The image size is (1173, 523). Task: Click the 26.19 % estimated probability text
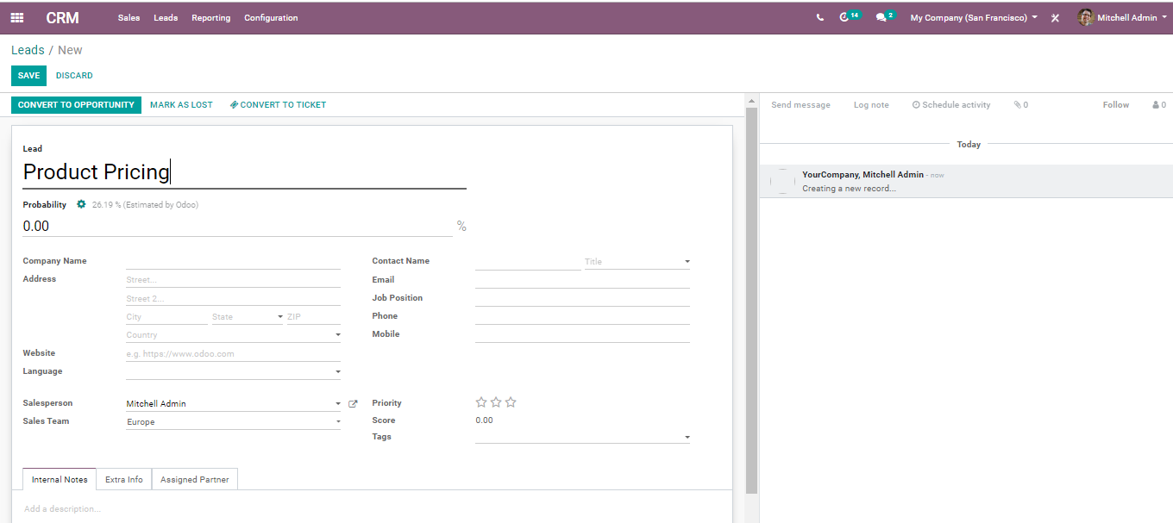coord(145,205)
